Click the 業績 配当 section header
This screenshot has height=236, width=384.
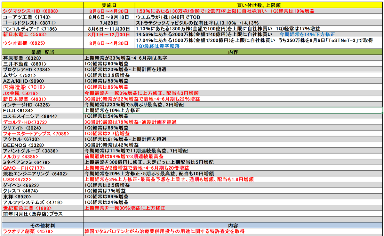pyautogui.click(x=42, y=52)
